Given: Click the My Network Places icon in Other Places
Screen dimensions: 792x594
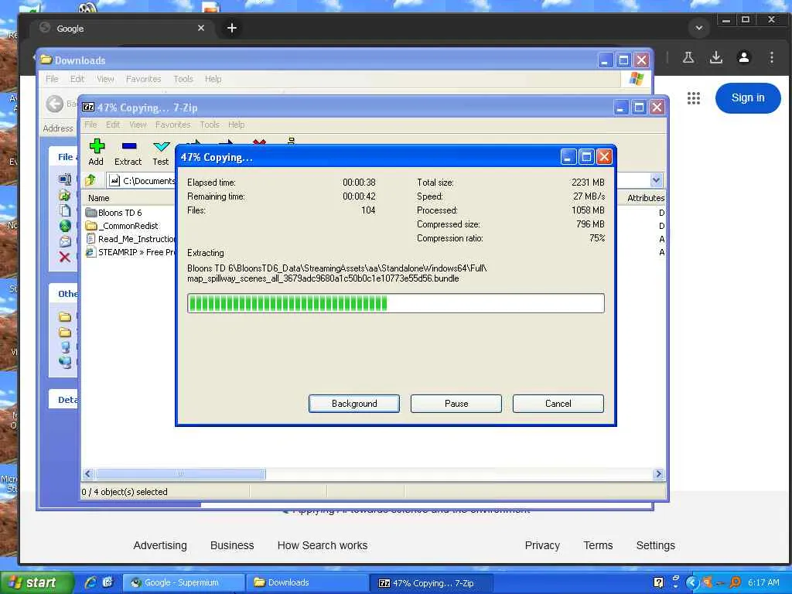Looking at the screenshot, I should point(65,362).
